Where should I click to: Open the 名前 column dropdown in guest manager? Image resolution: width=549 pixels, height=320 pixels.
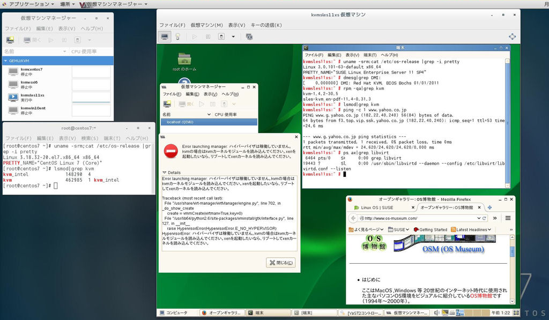[x=209, y=115]
